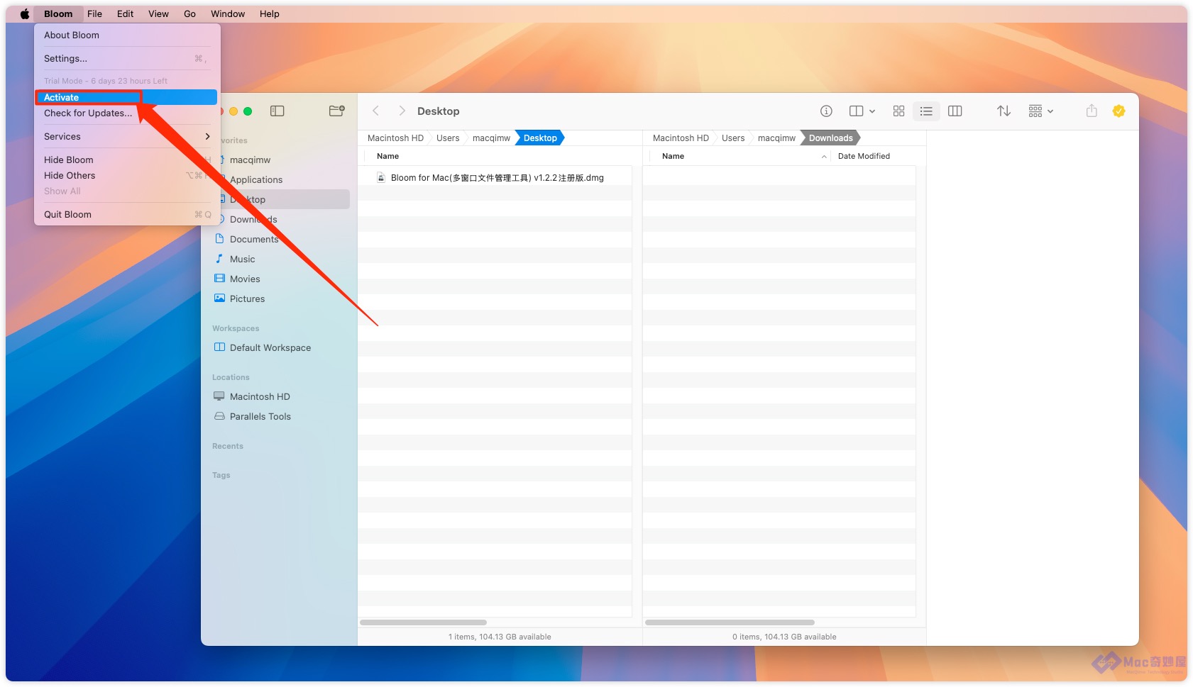
Task: Click the Macintosh HD disk icon
Action: 219,396
